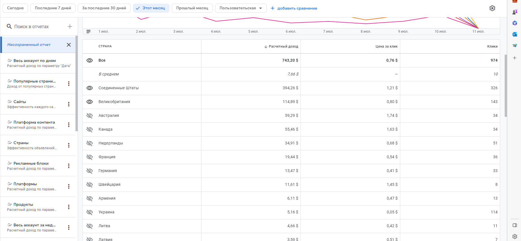Toggle the sidebar panel layout icon
521x241 pixels.
[515, 225]
